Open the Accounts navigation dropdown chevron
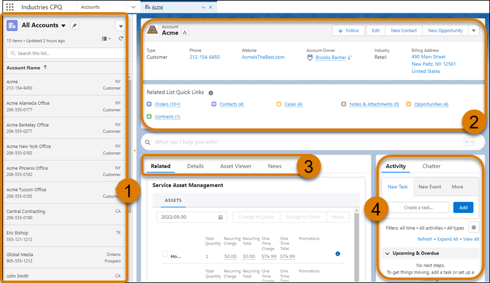Screen dimensions: 490x283 click(x=133, y=7)
